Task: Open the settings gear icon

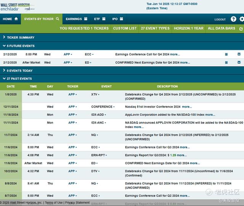Action: 242,19
